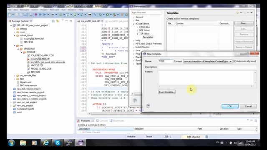Click into the Name field
This screenshot has height=150, width=267.
tap(165, 61)
